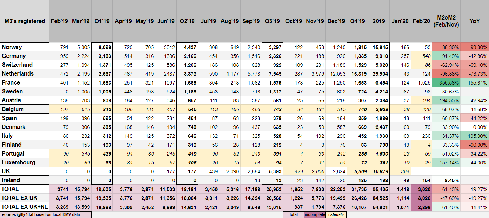
Task: Select the source @fly4dat footnote cell
Action: (46, 214)
